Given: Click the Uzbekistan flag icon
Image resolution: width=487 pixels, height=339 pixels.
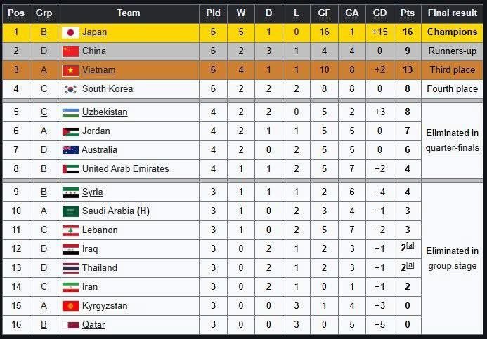Looking at the screenshot, I should tap(70, 112).
